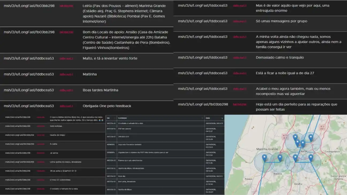Open red sender ID beside "Demasiado calmo e tranquilo"
The height and width of the screenshot is (195, 347).
pyautogui.click(x=239, y=58)
